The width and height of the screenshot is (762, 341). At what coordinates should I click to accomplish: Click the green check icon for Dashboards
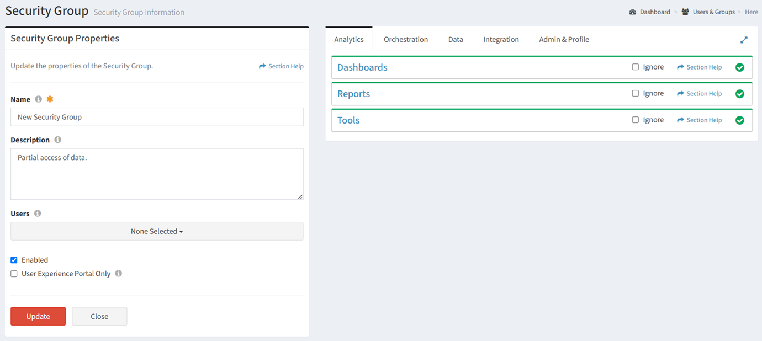pos(740,67)
